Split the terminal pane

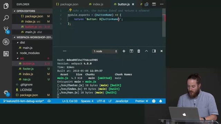(131, 51)
